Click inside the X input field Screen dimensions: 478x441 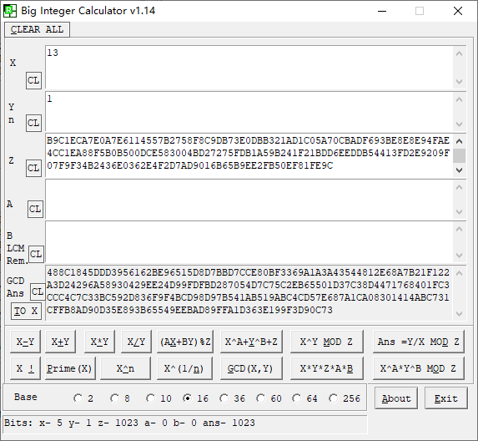249,68
